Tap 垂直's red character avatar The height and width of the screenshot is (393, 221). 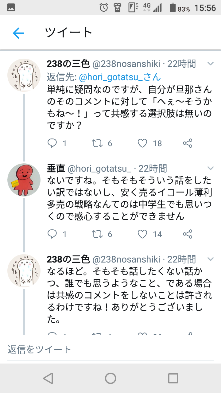pyautogui.click(x=24, y=180)
